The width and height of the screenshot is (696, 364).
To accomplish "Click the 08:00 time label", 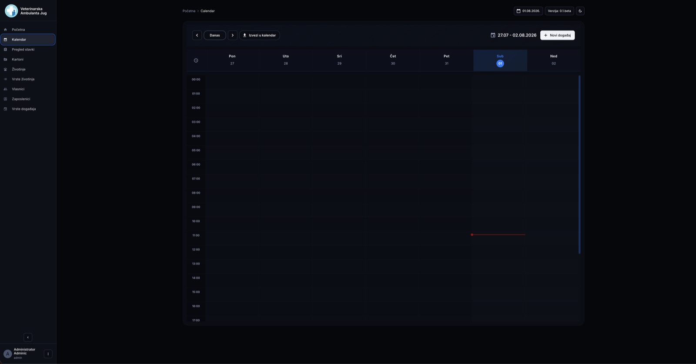I will tap(196, 193).
